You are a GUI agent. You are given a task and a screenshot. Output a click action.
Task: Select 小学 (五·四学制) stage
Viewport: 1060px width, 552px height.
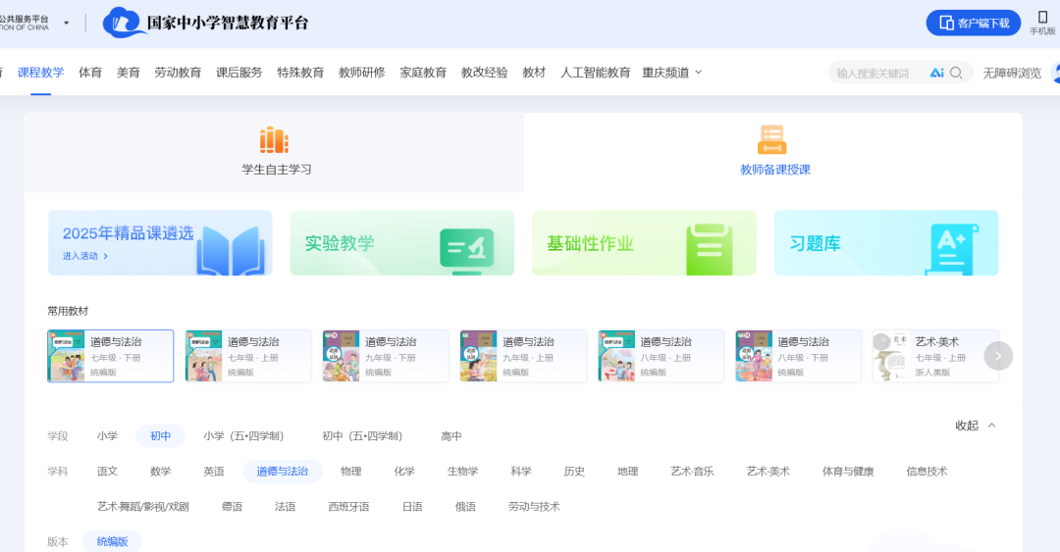(x=243, y=435)
